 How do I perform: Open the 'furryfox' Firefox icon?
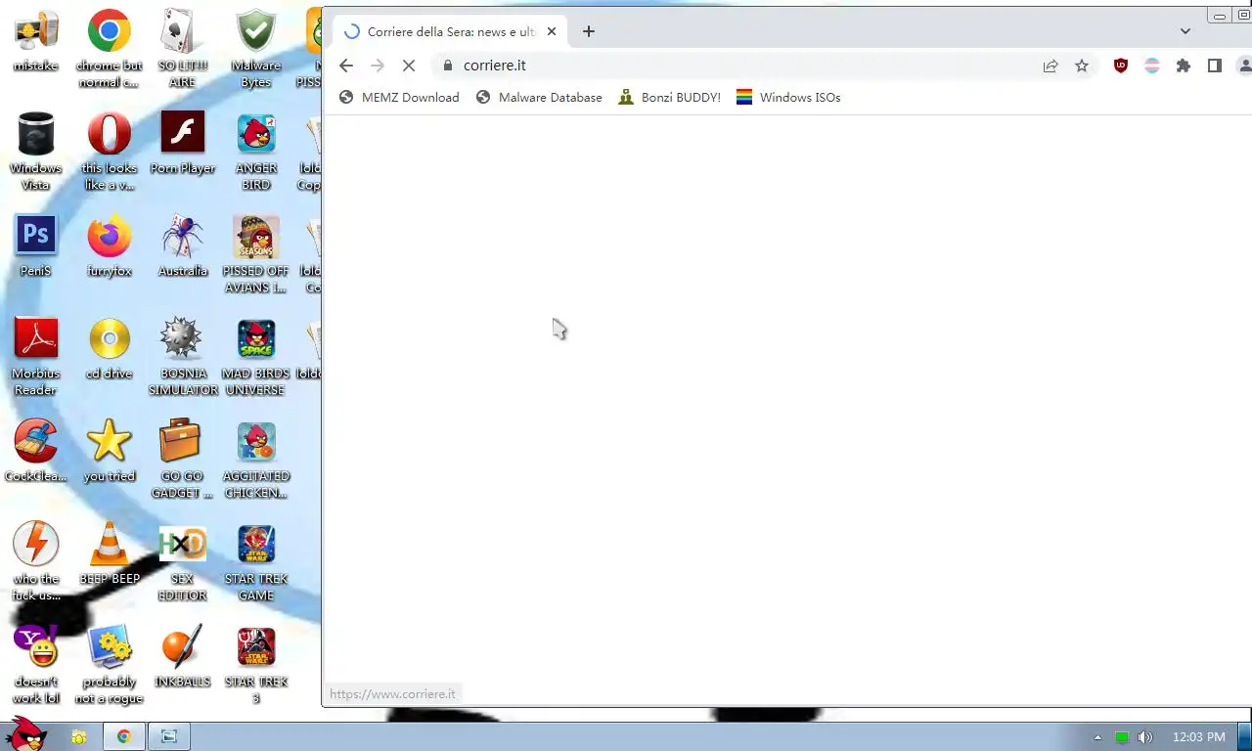[x=110, y=245]
